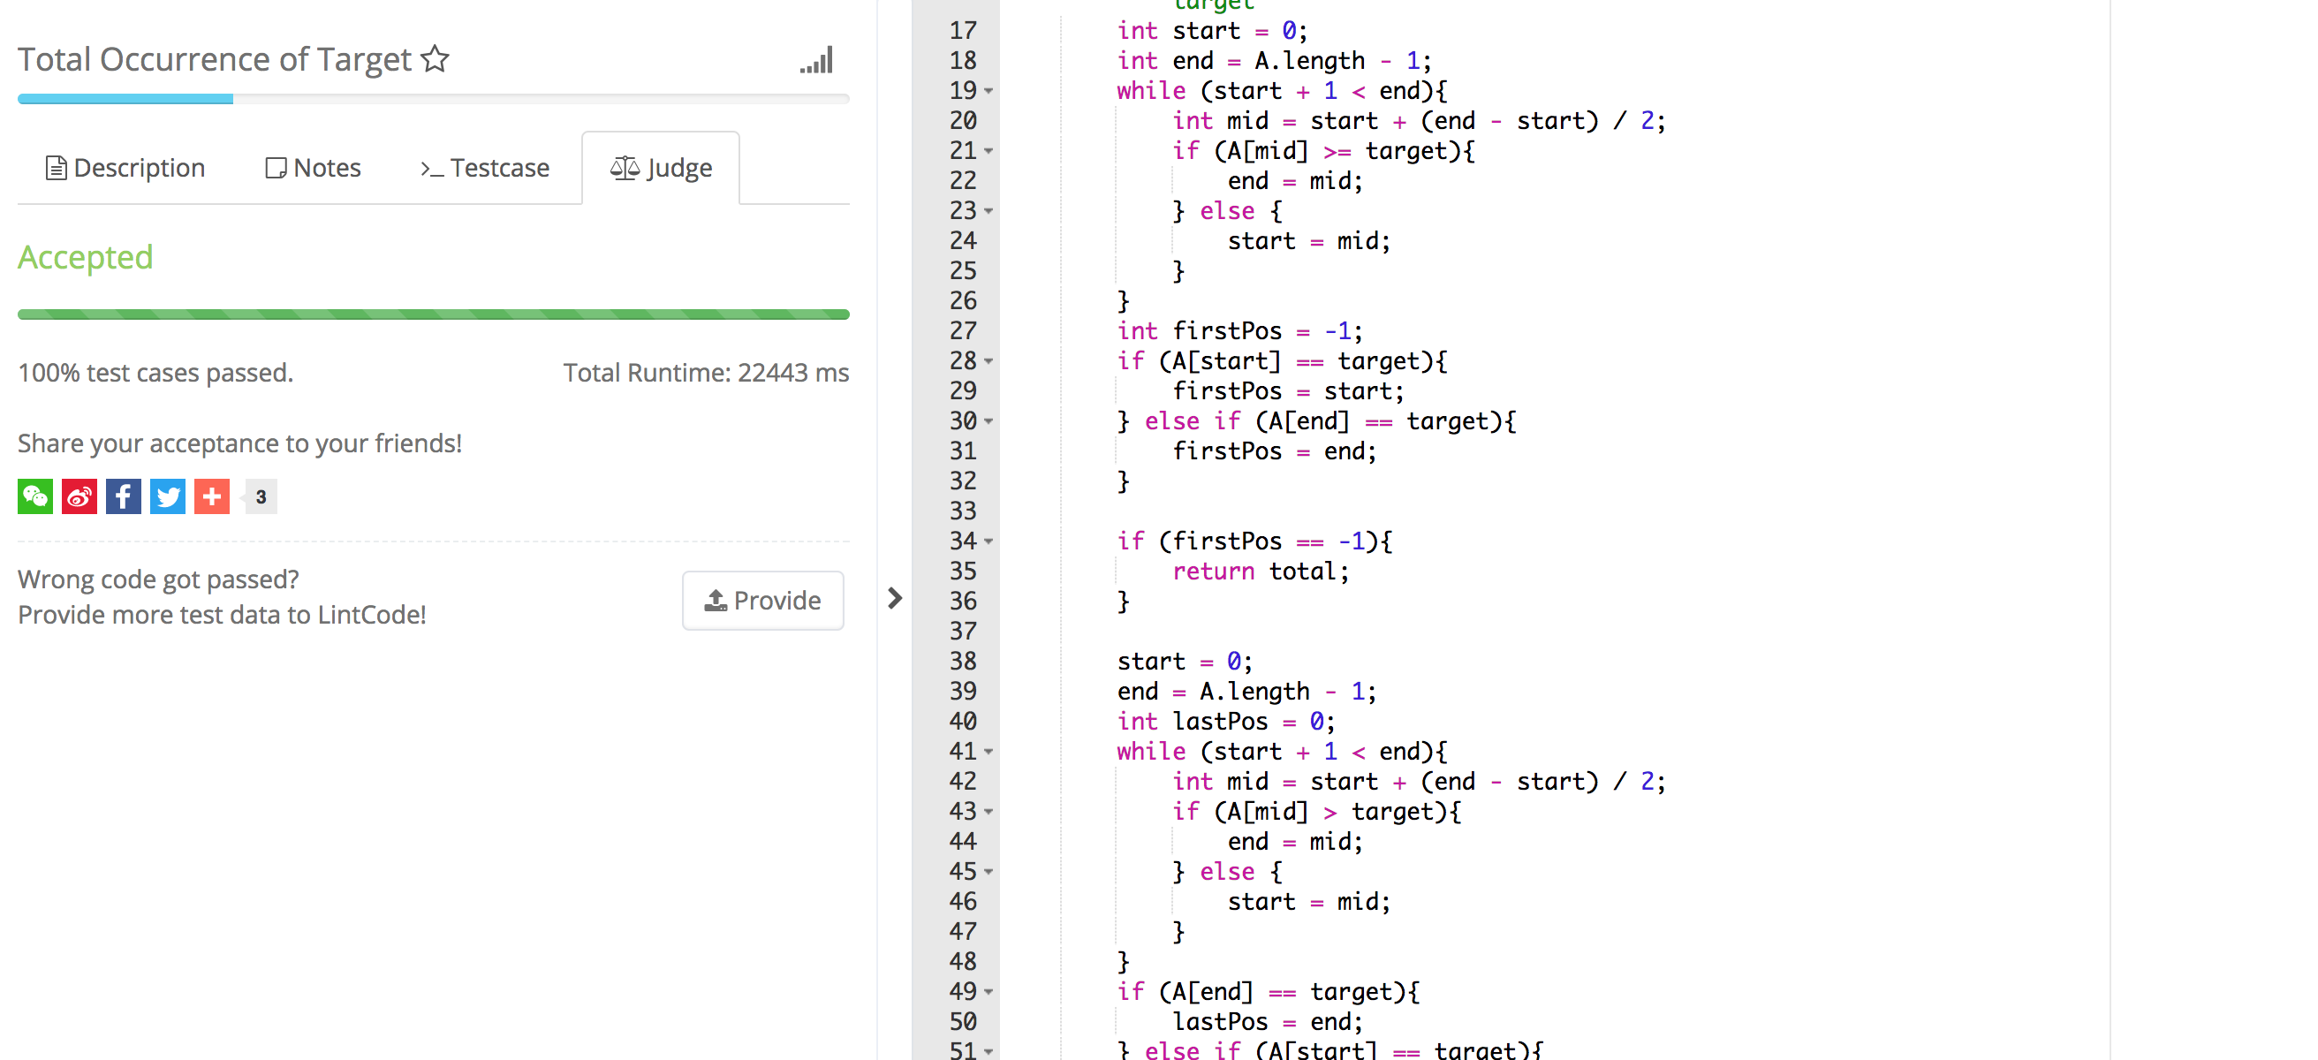Image resolution: width=2318 pixels, height=1060 pixels.
Task: Fold code block at line 19
Action: [x=988, y=91]
